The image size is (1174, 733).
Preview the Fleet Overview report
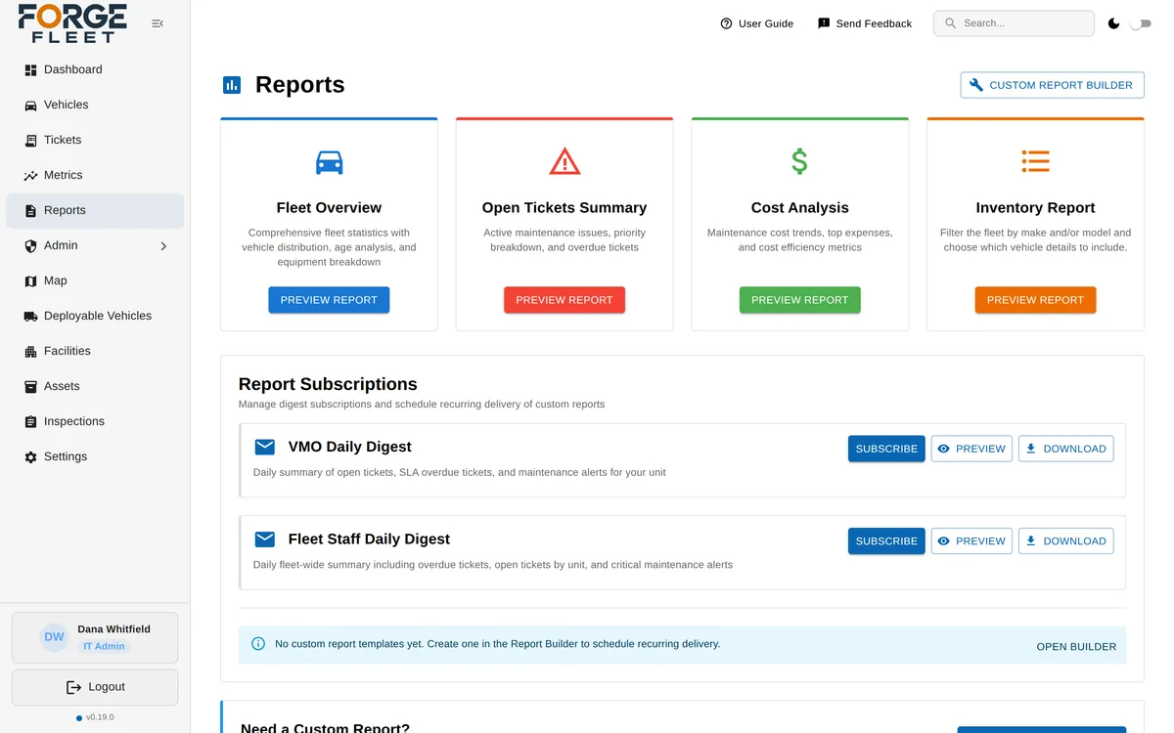click(329, 300)
